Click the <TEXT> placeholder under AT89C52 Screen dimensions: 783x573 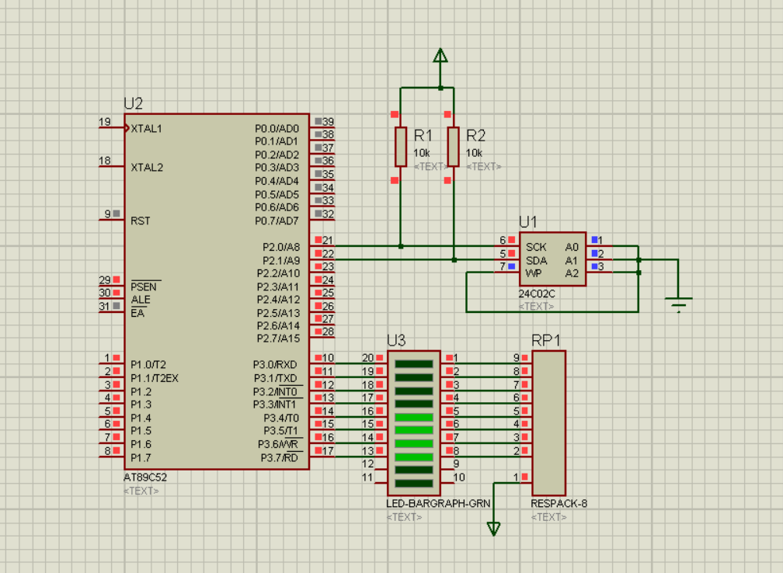(141, 491)
